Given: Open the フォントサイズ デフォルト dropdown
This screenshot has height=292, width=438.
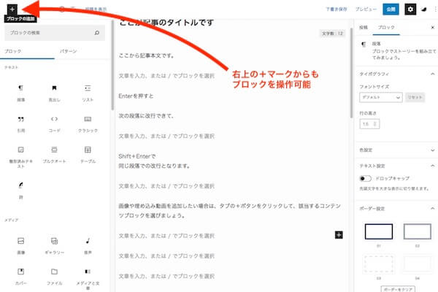Looking at the screenshot, I should (x=381, y=97).
